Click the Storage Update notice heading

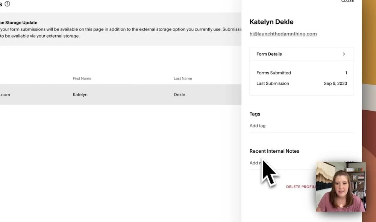pos(19,23)
